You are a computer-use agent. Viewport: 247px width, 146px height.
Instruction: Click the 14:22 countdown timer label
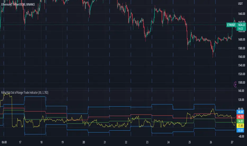tap(240, 29)
